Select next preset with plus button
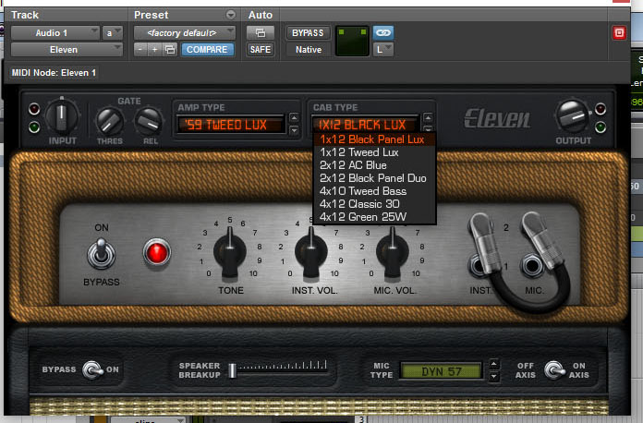The image size is (643, 423). click(154, 50)
